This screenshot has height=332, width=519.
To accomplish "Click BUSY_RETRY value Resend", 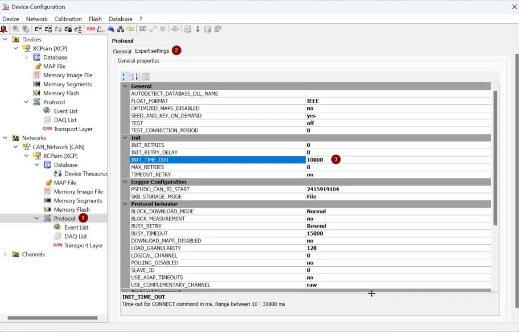I will 398,226.
